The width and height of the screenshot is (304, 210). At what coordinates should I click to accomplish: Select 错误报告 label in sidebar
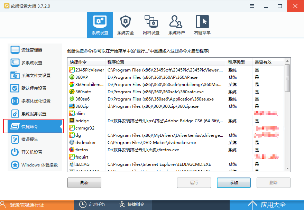[30, 139]
